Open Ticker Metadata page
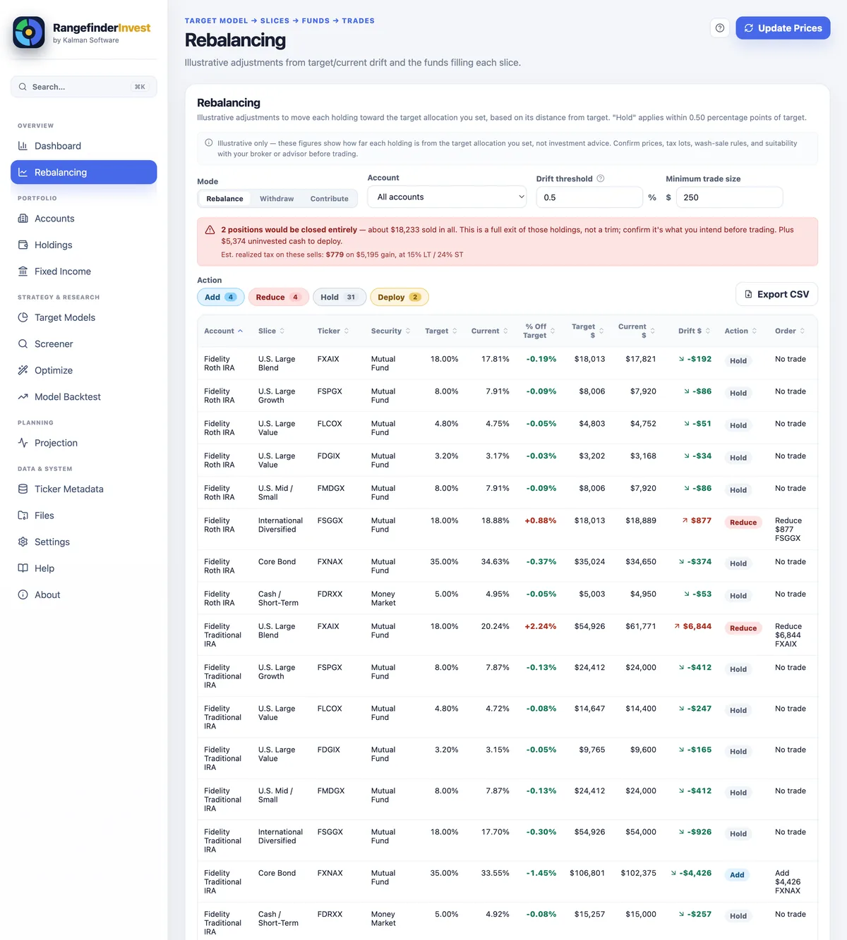 click(84, 489)
